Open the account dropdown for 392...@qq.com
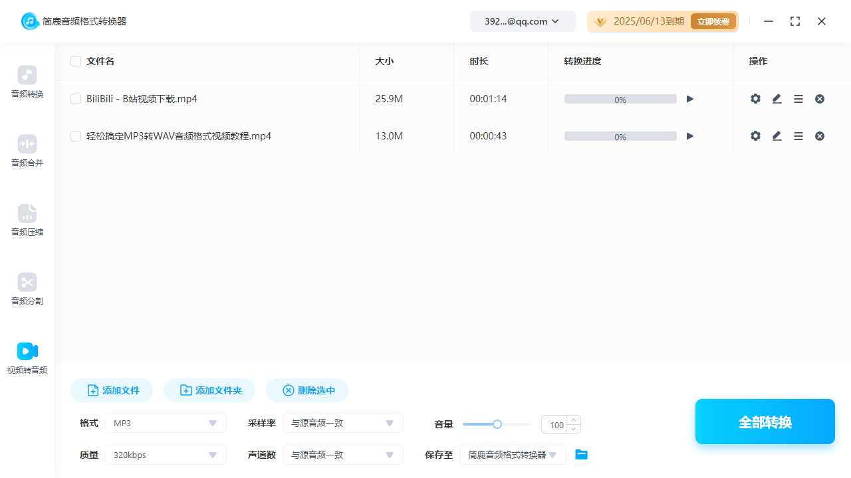Viewport: 851px width, 478px height. coord(523,21)
